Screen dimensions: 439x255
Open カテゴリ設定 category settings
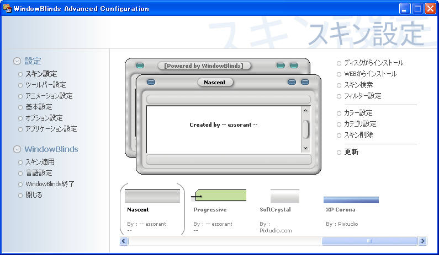click(x=360, y=124)
